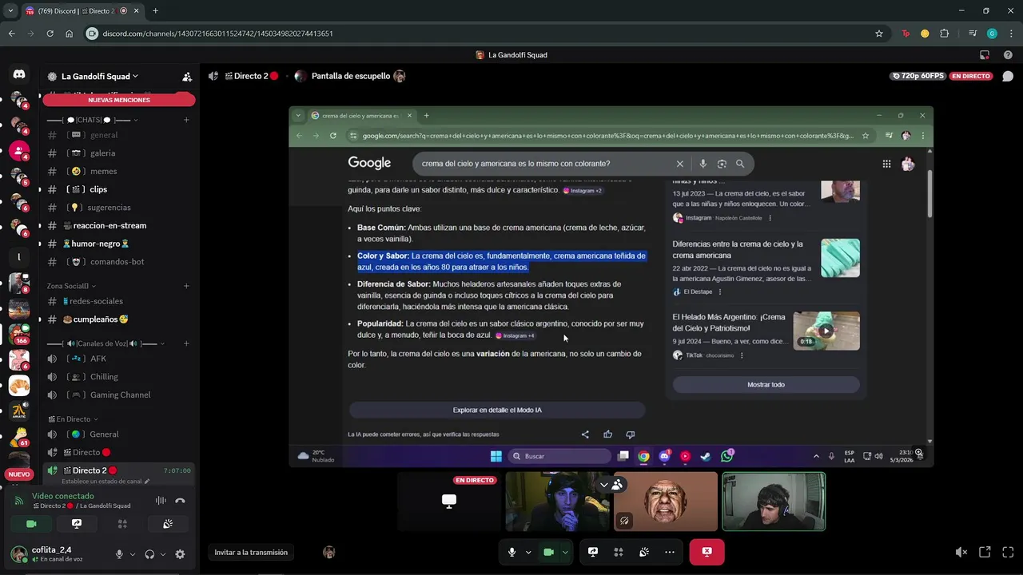Open microphone options arrow in call bar
Viewport: 1023px width, 575px height.
[x=528, y=552]
